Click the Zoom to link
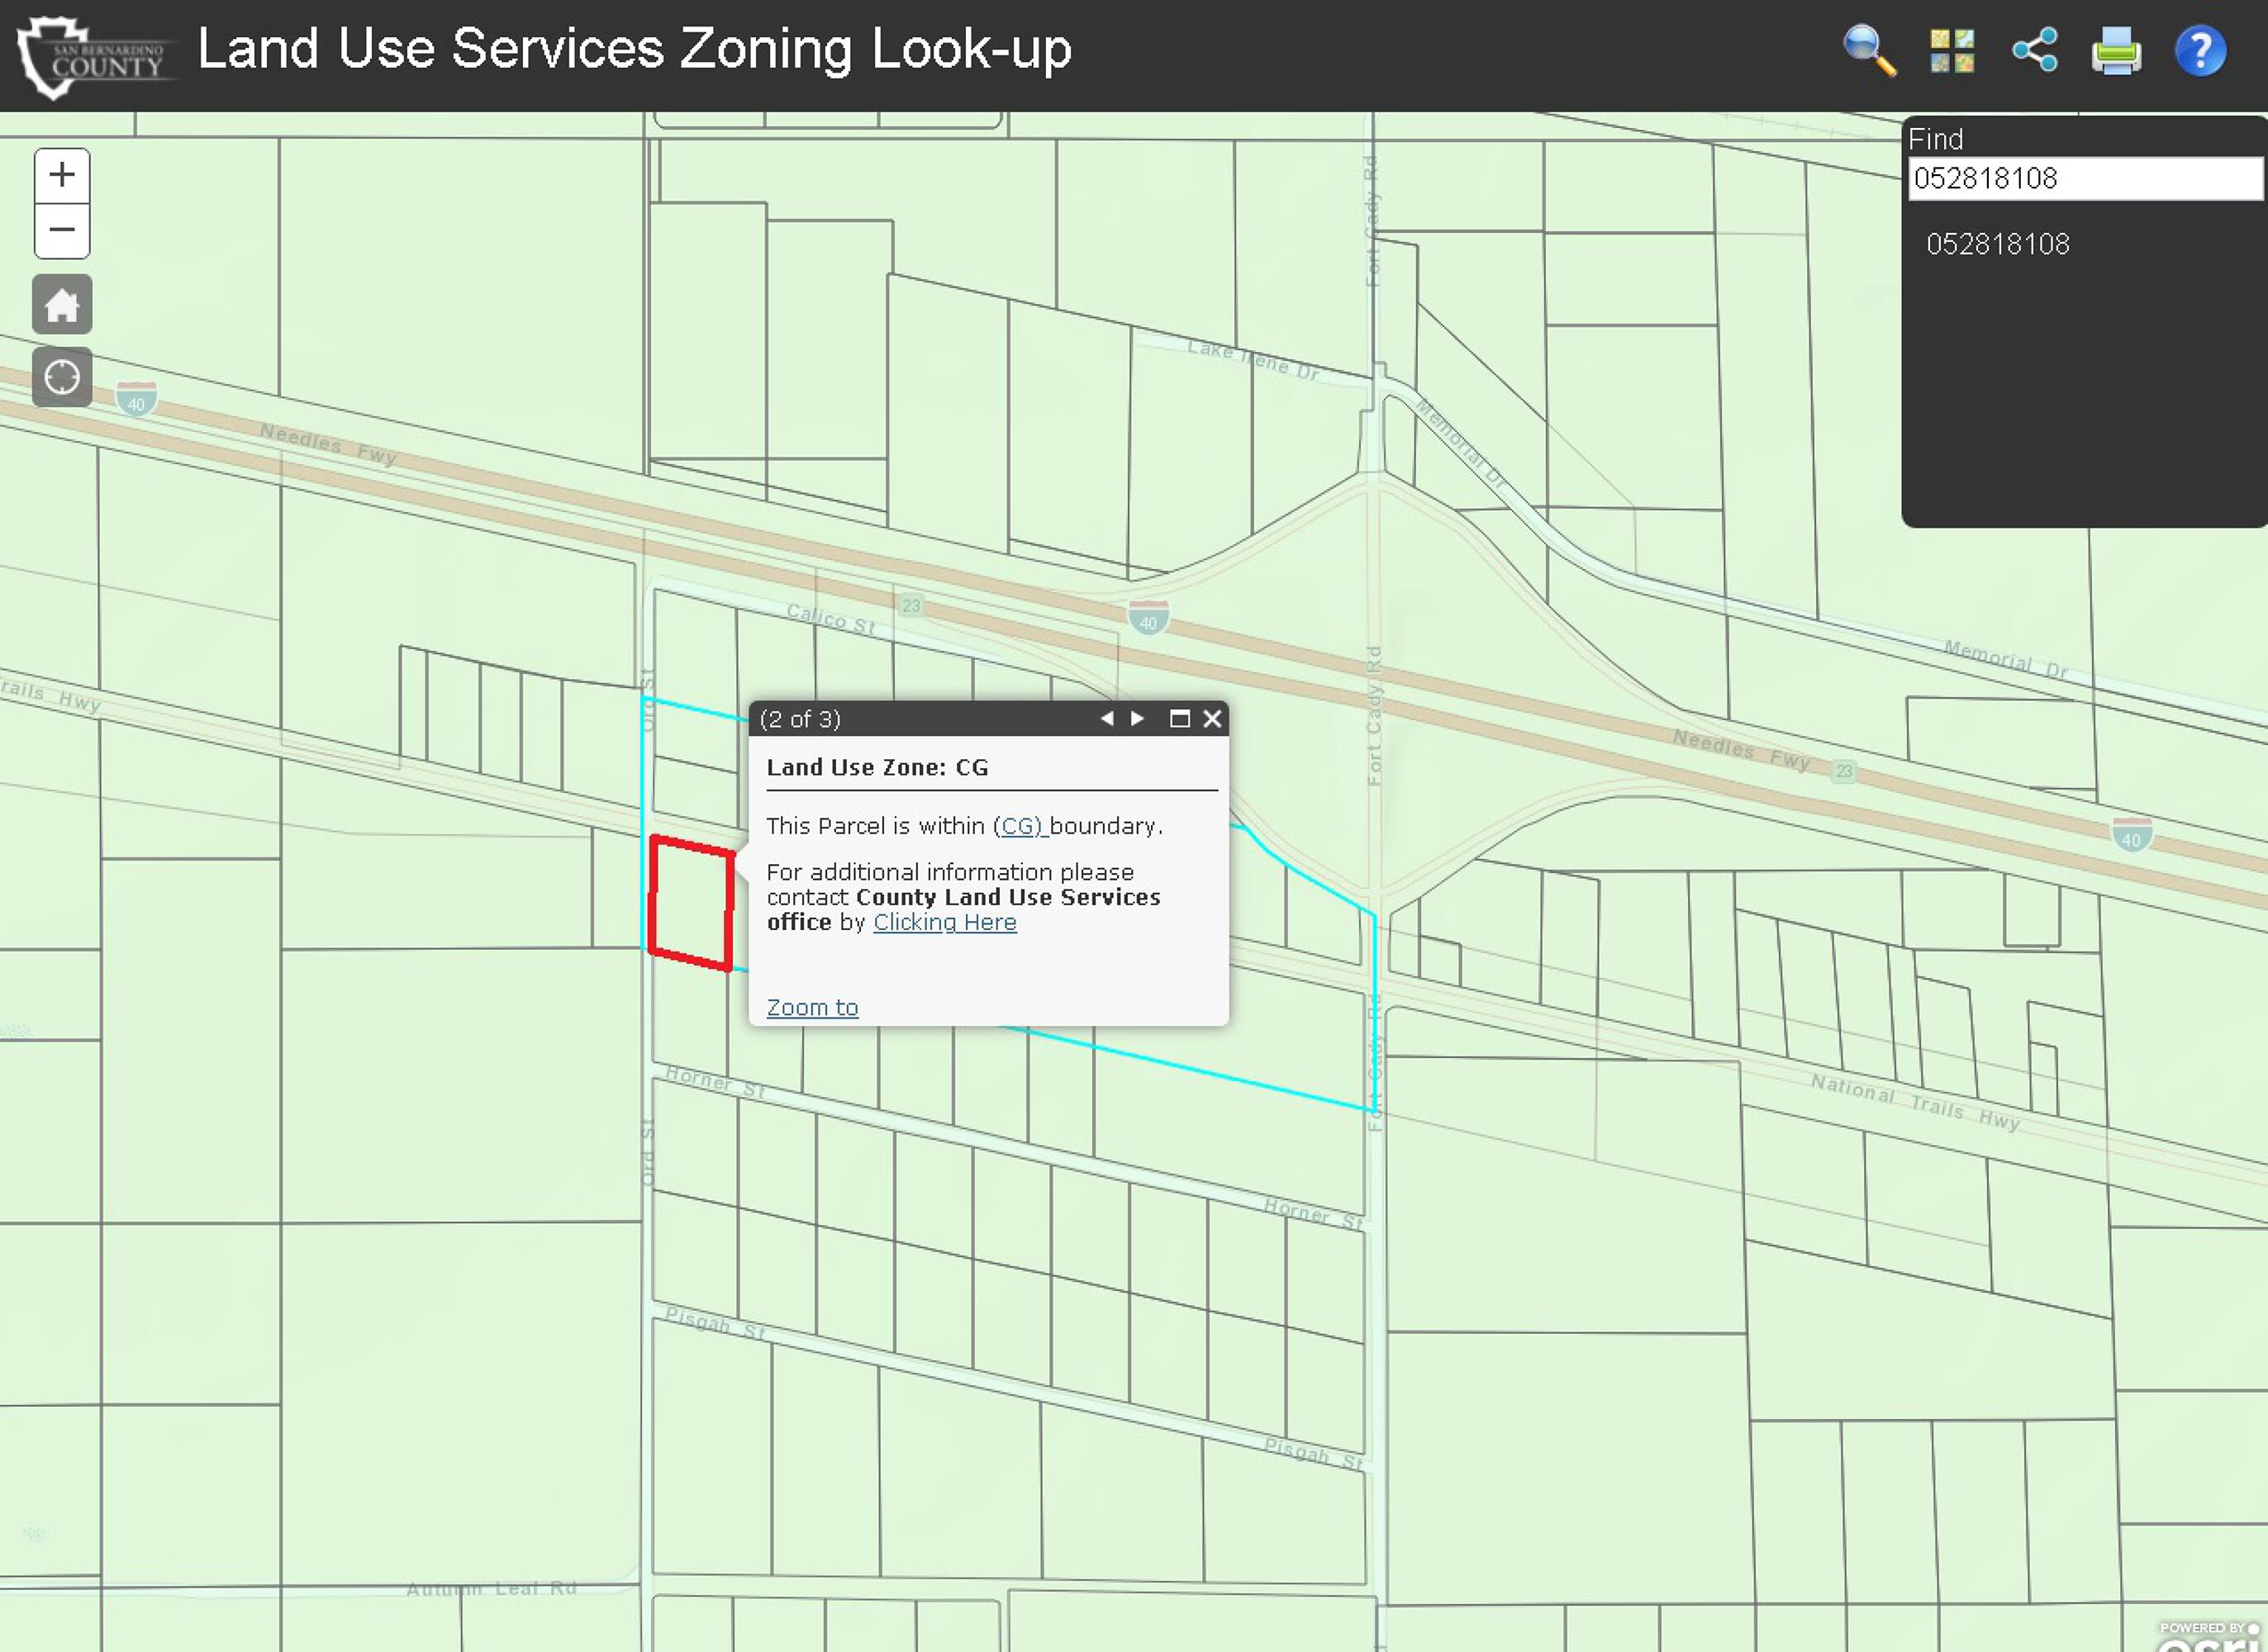The height and width of the screenshot is (1652, 2268). 812,1007
